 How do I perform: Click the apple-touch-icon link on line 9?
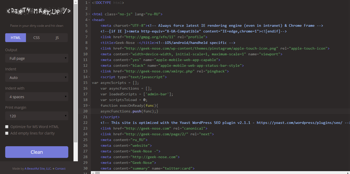[x=215, y=48]
